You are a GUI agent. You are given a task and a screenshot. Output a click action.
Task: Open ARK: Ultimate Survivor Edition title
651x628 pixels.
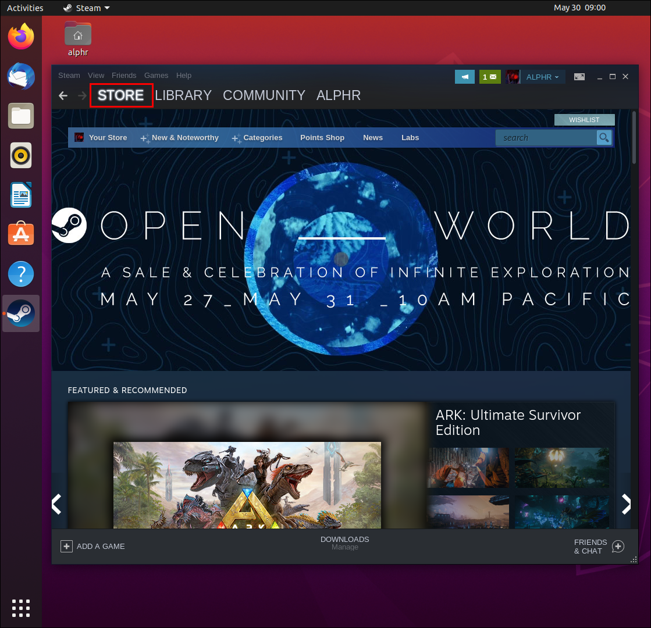(508, 423)
